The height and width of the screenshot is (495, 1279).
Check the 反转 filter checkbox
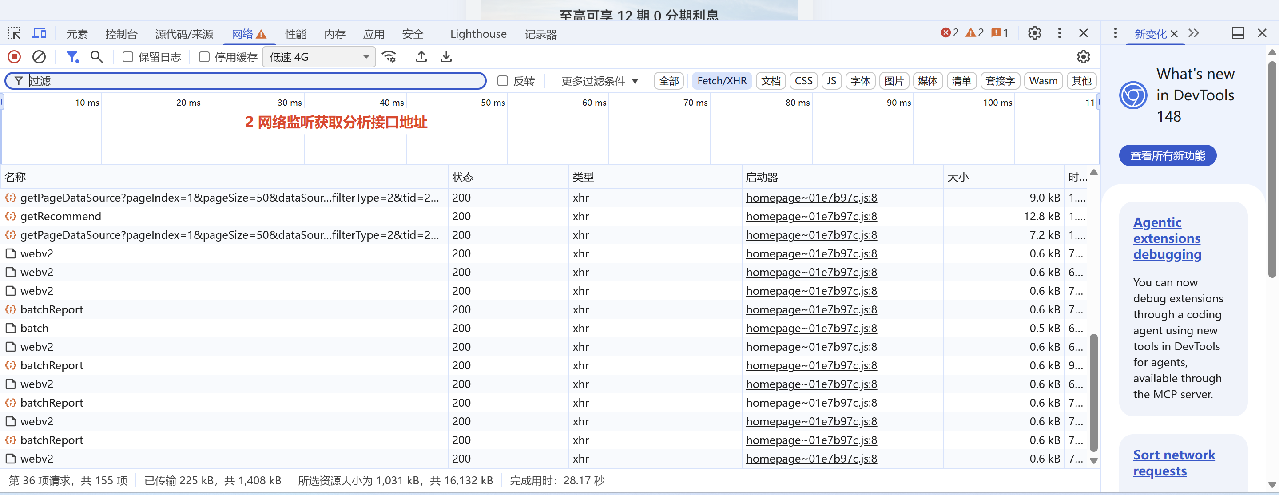point(503,81)
